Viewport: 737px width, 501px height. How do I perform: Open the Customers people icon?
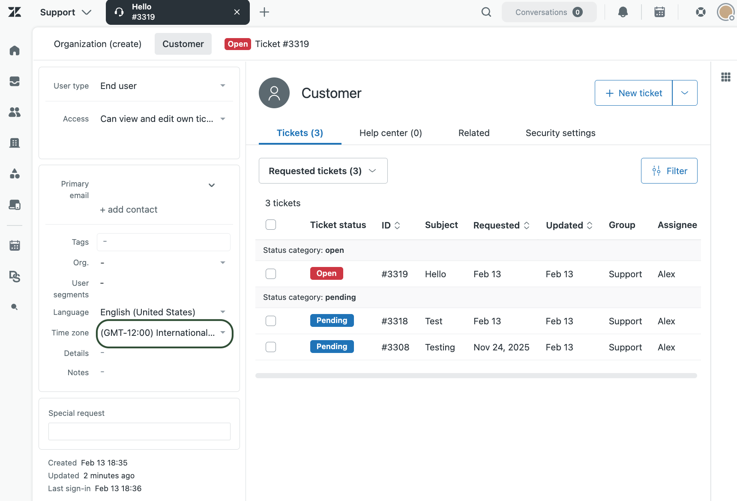pyautogui.click(x=14, y=112)
